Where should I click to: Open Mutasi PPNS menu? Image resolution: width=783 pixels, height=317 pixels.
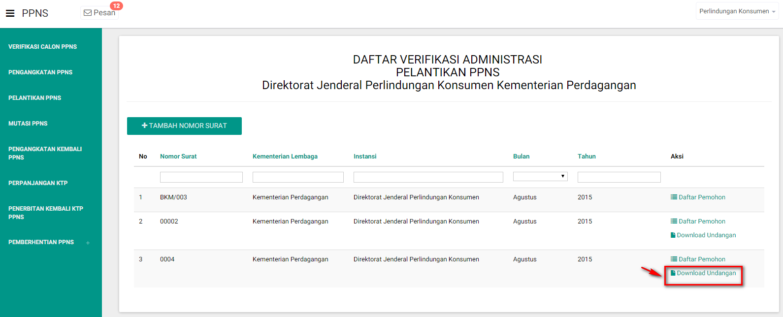coord(28,124)
